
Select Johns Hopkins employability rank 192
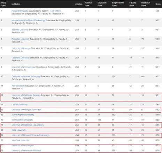click(x=114, y=115)
